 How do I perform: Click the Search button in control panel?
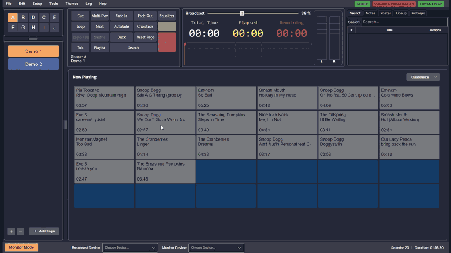point(133,47)
